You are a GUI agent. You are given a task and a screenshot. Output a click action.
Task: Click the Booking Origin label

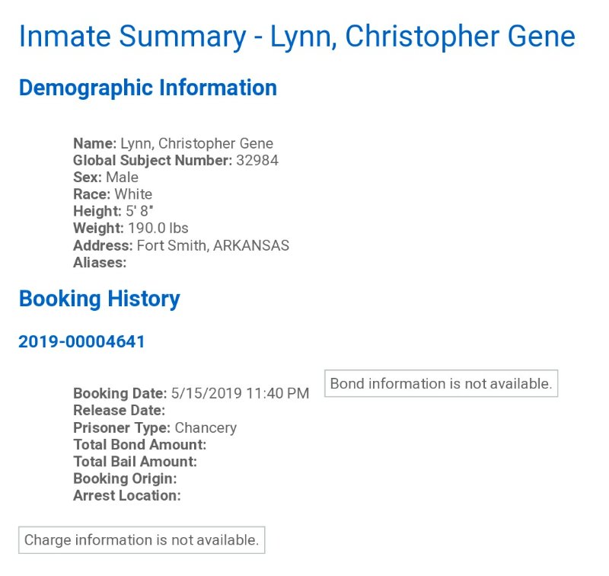(125, 478)
